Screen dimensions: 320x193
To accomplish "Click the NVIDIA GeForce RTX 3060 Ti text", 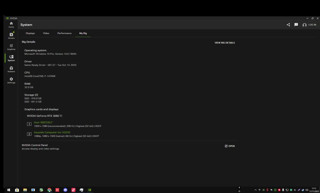I will [x=44, y=116].
